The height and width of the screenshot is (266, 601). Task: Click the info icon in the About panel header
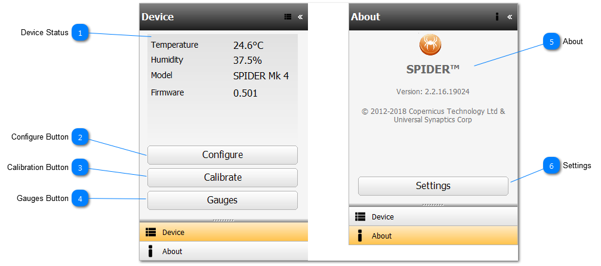tap(497, 17)
